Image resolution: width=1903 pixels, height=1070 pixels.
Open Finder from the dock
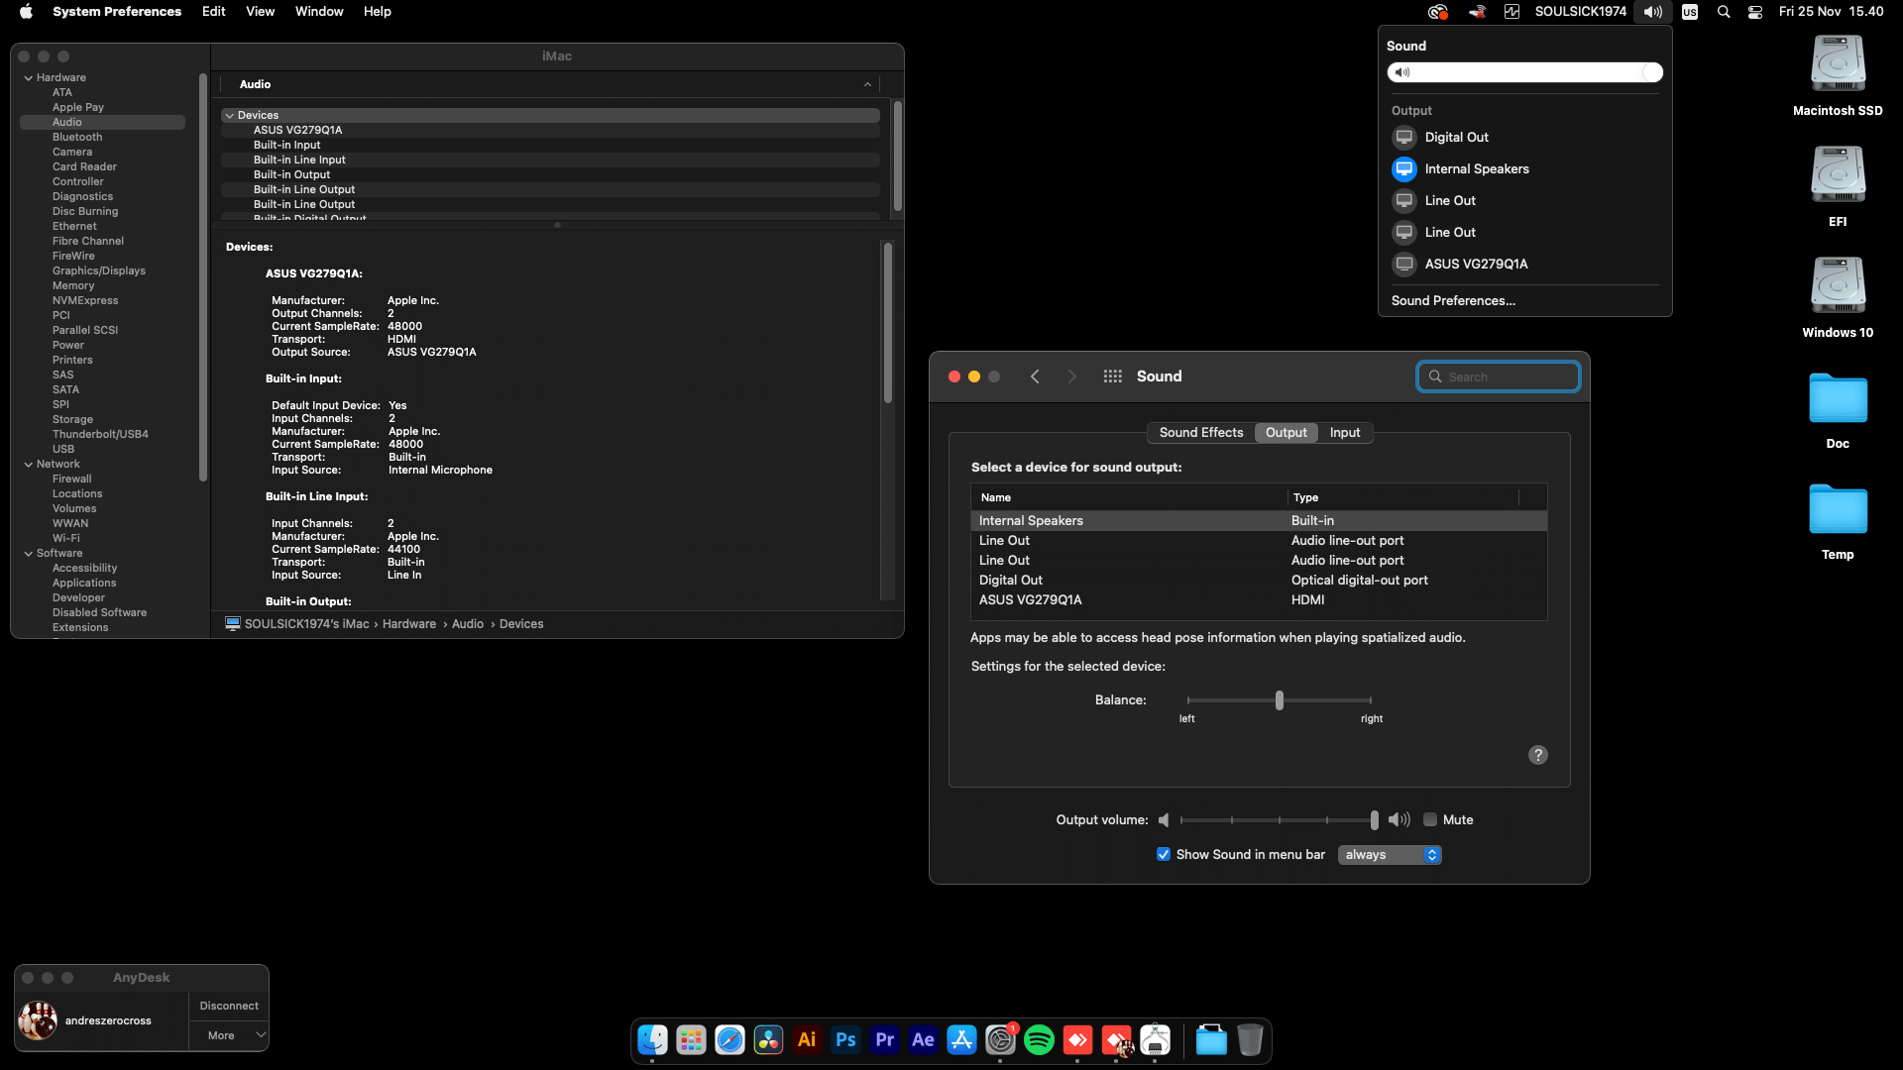[652, 1039]
